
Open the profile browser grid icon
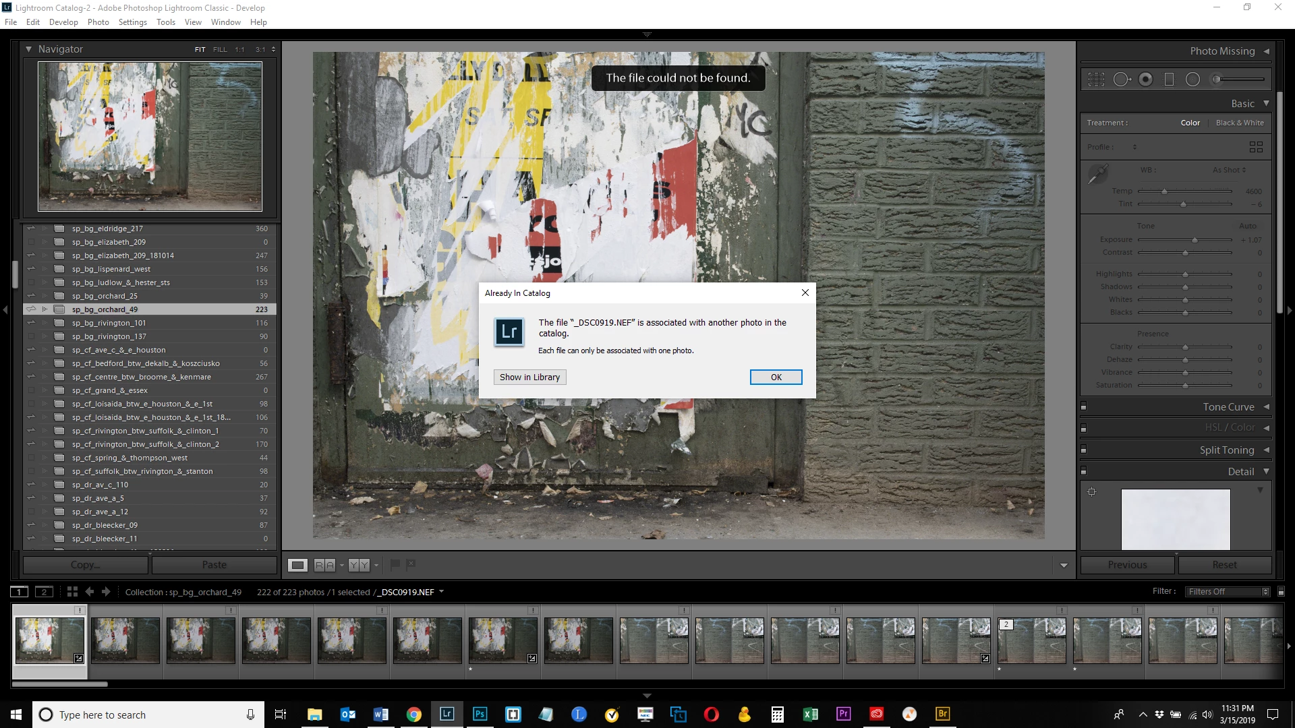pos(1255,147)
